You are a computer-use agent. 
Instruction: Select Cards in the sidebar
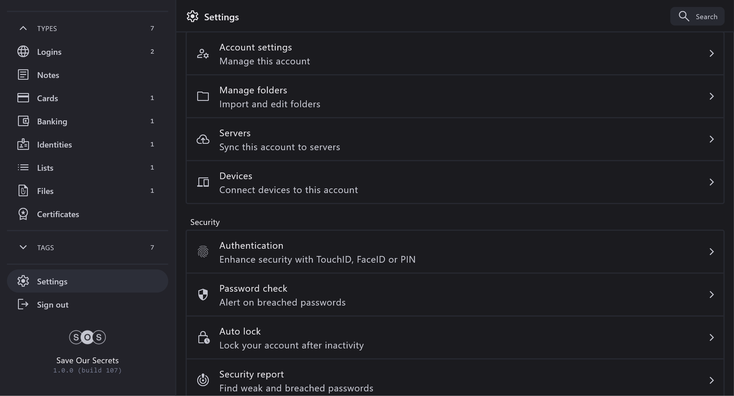click(48, 98)
